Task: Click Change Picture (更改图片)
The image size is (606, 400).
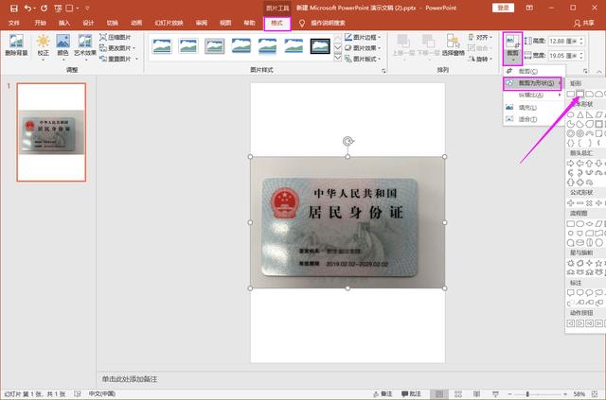Action: [117, 48]
